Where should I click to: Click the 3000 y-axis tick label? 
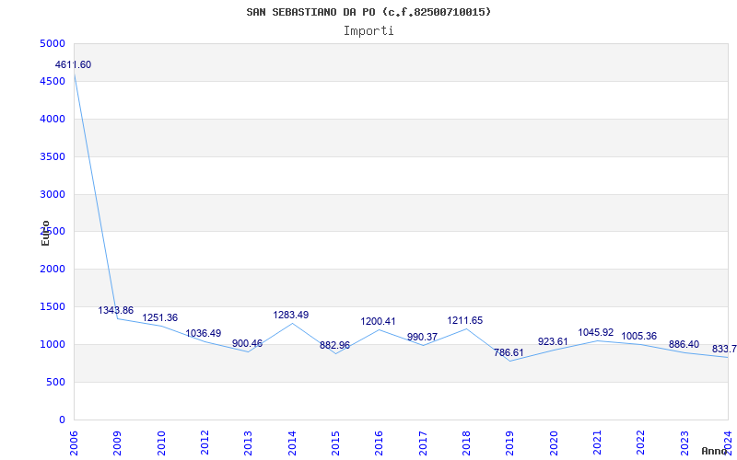click(x=53, y=194)
